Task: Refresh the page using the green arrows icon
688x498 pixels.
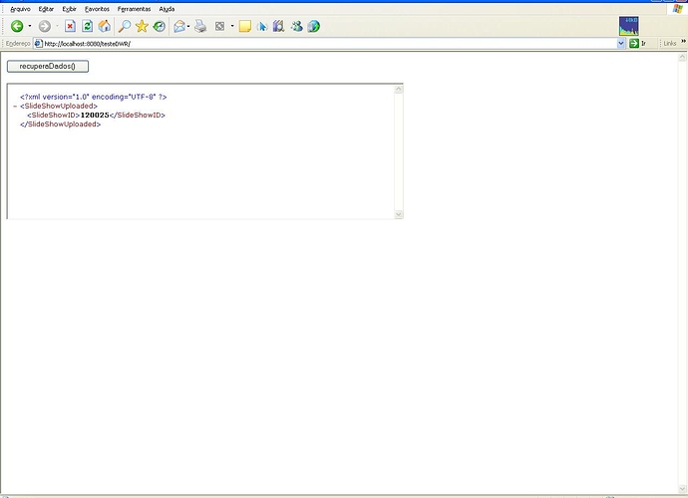Action: click(x=87, y=26)
